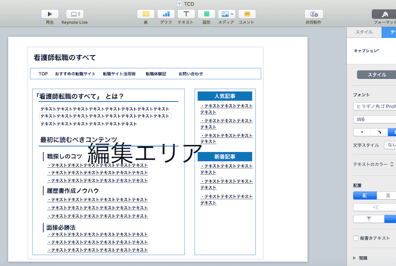The width and height of the screenshot is (396, 266).
Task: Select left text alignment button
Action: pyautogui.click(x=365, y=195)
